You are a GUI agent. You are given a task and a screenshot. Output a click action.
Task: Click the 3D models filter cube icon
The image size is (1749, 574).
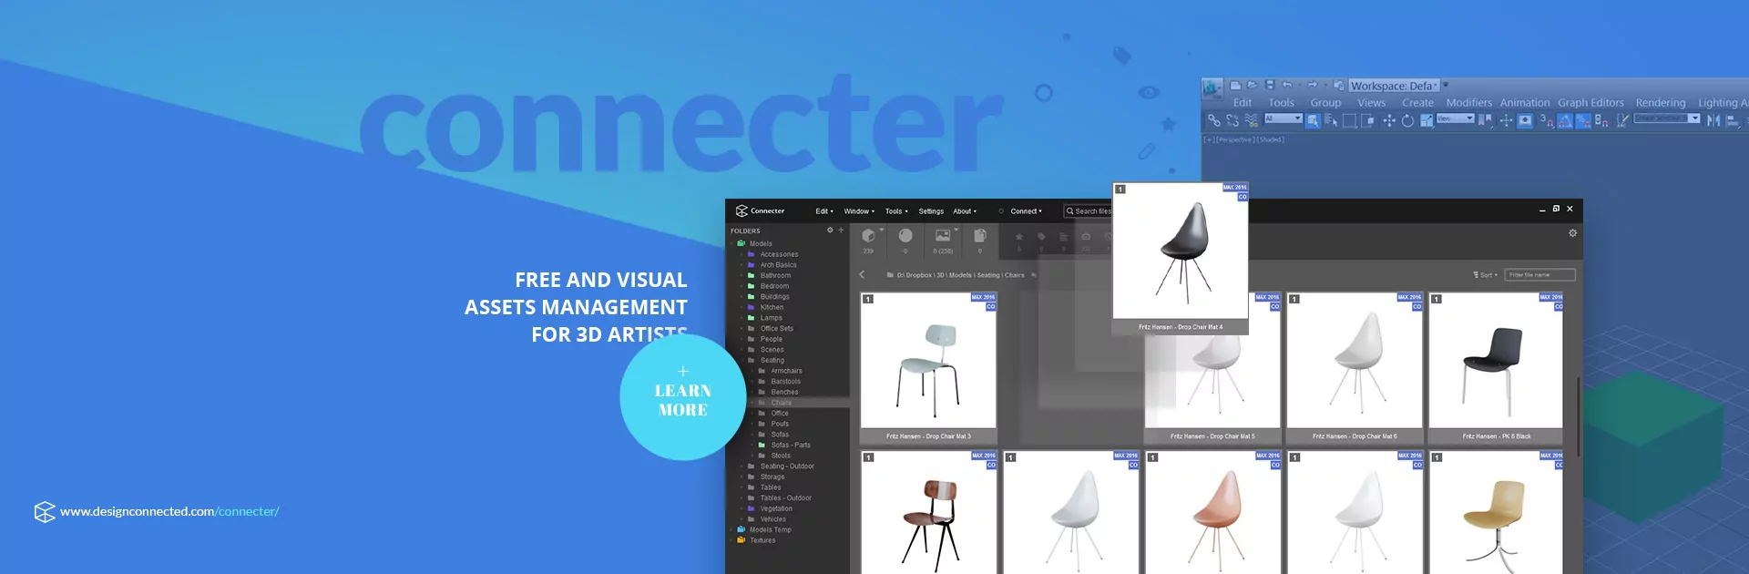(x=868, y=236)
